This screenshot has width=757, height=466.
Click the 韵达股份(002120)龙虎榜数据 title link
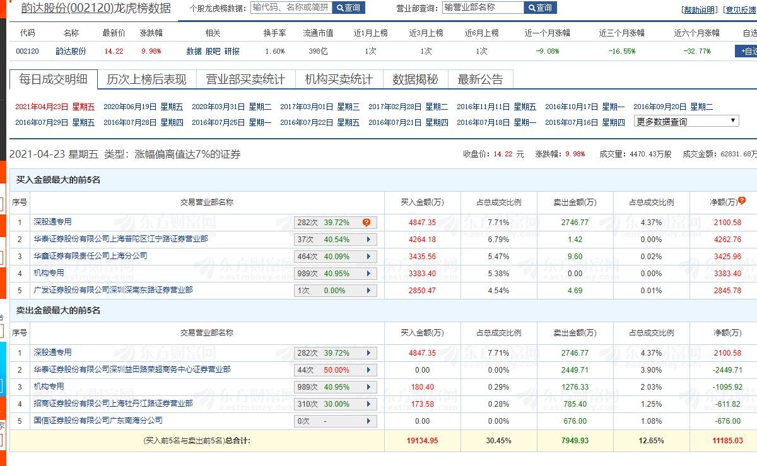96,8
